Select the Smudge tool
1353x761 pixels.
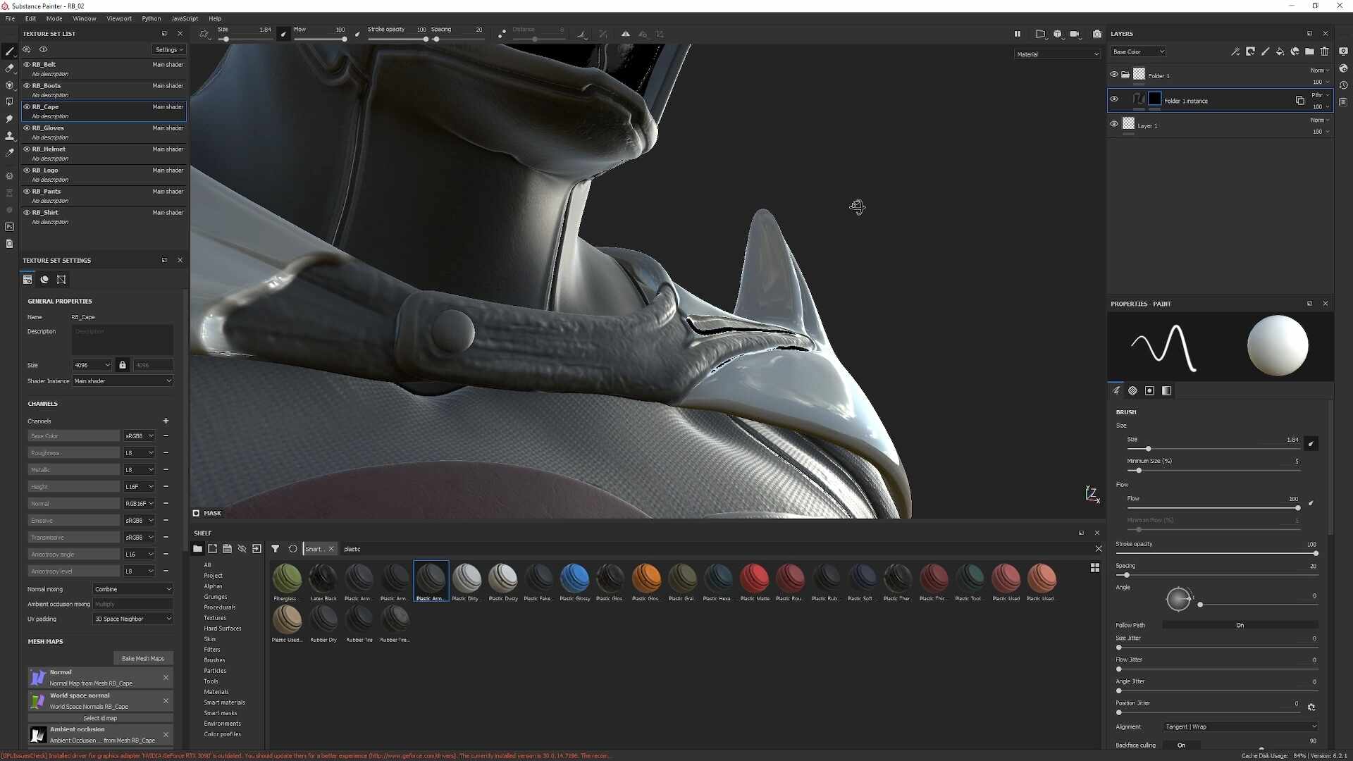[9, 119]
